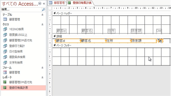Open the 登録日で集計 query

17,46
